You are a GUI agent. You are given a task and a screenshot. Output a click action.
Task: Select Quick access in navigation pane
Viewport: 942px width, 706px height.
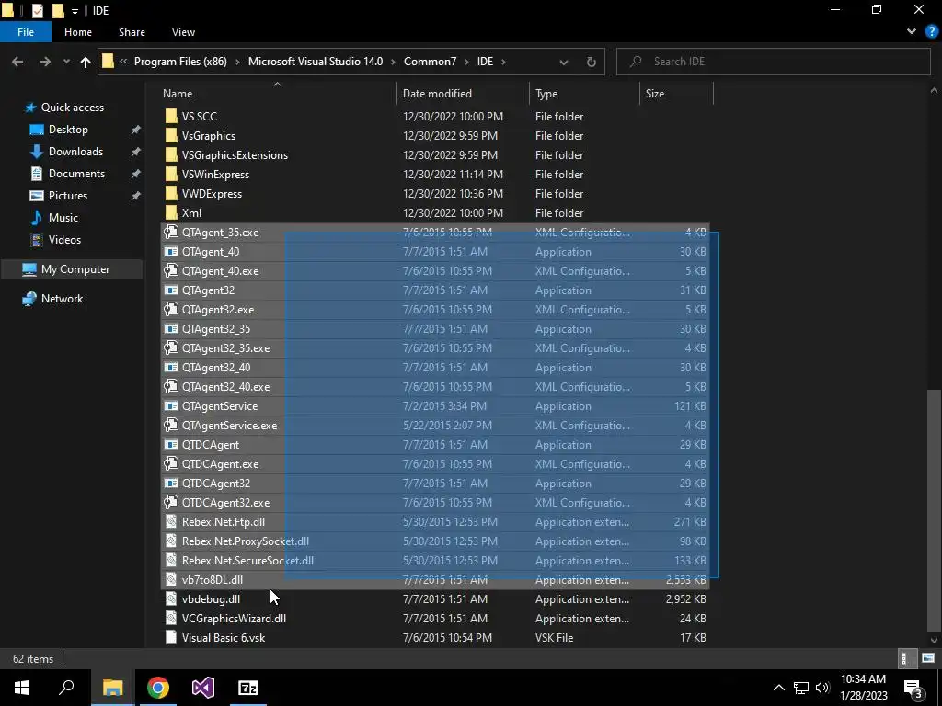[x=72, y=108]
